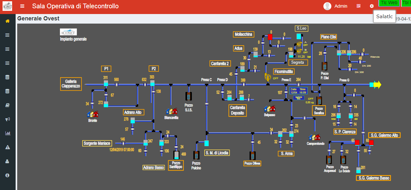Open the info circle sidebar icon

7,175
